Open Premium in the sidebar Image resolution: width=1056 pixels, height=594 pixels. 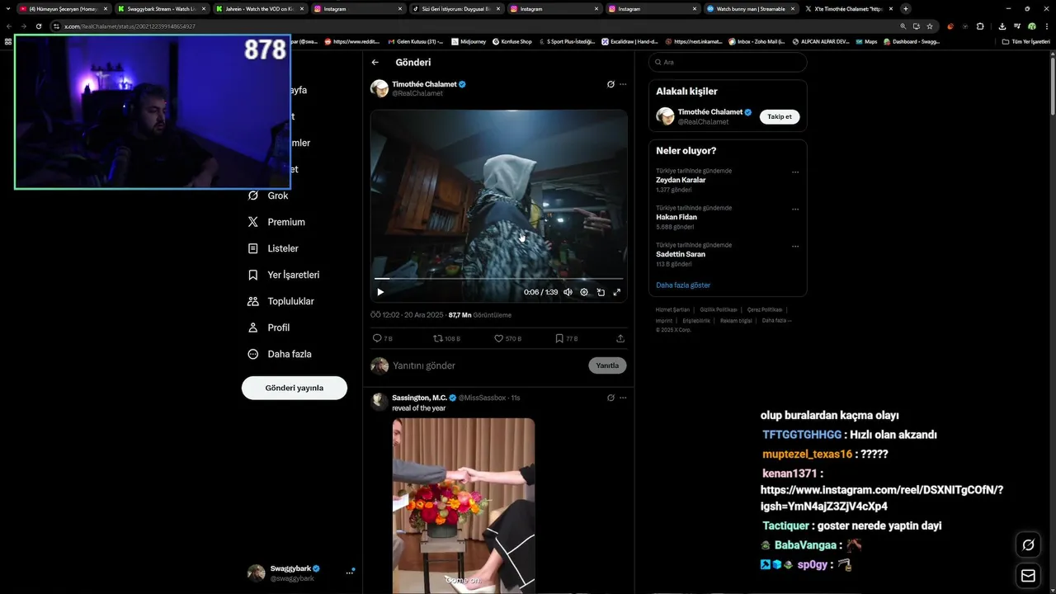tap(277, 222)
